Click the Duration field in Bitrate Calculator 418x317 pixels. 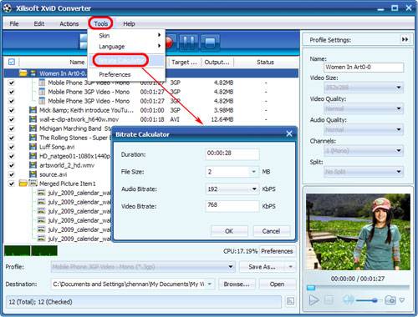(x=232, y=153)
